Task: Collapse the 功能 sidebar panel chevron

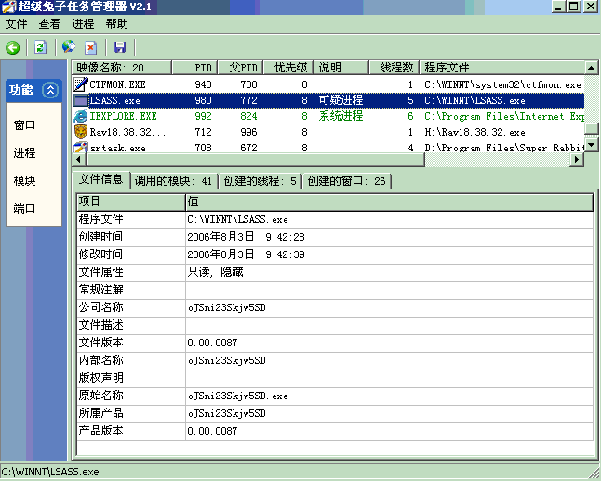Action: (x=50, y=90)
